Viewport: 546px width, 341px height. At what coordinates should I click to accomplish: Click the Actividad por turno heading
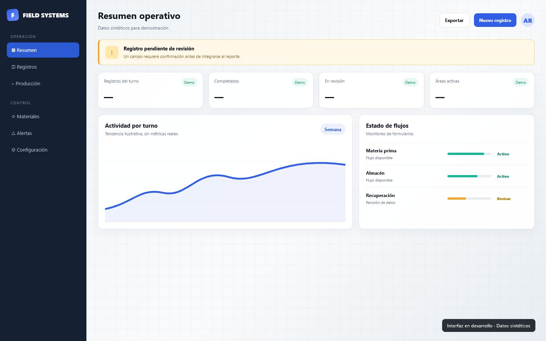pyautogui.click(x=131, y=125)
